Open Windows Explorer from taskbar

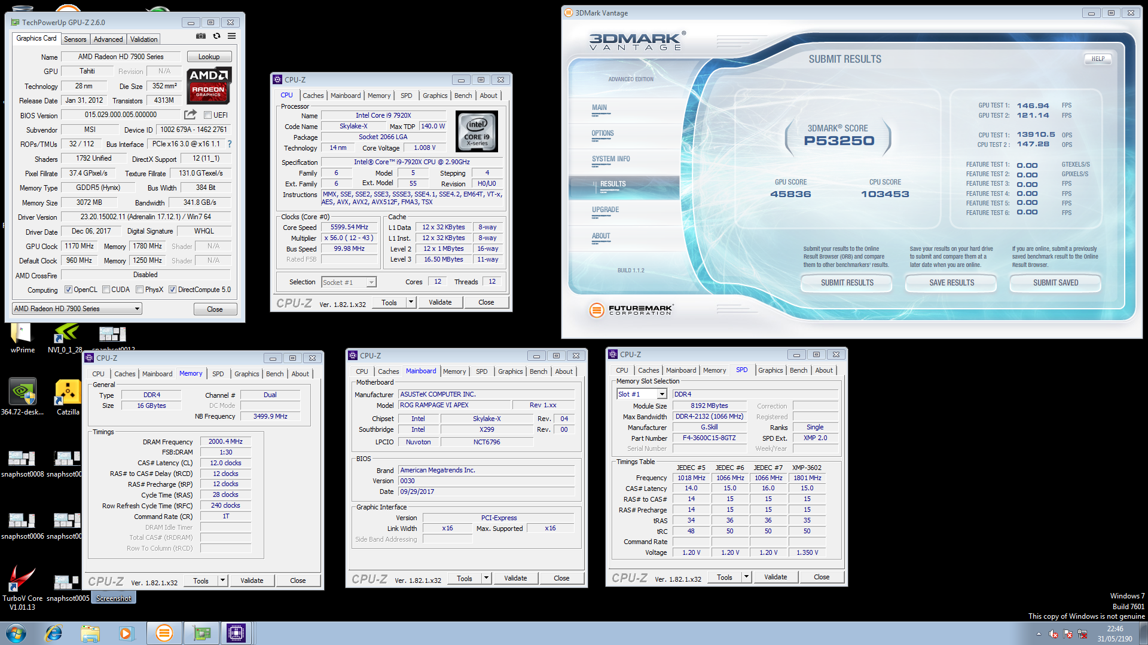90,633
